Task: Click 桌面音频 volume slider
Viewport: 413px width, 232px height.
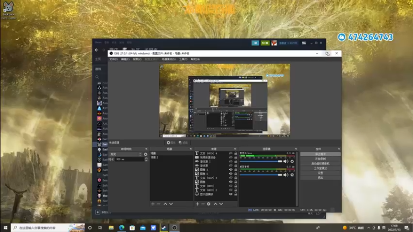Action: [x=261, y=175]
